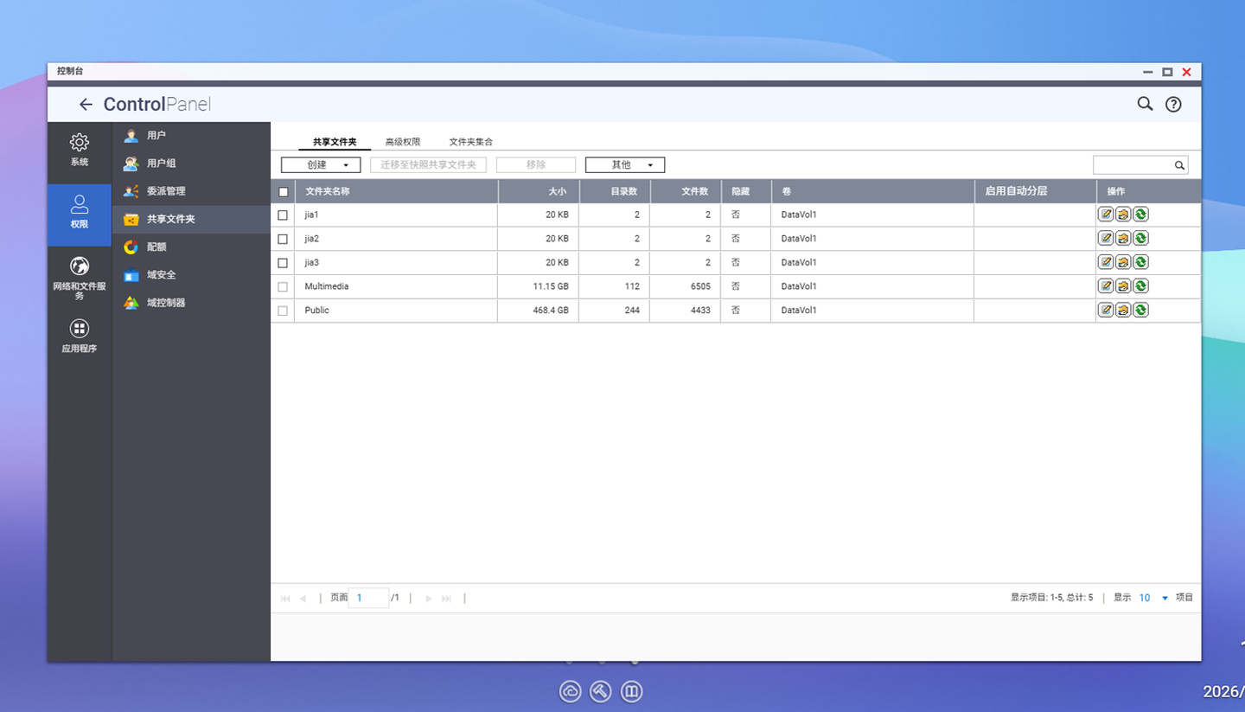Click the cloud icon in the bottom dock
Viewport: 1245px width, 712px height.
click(570, 691)
